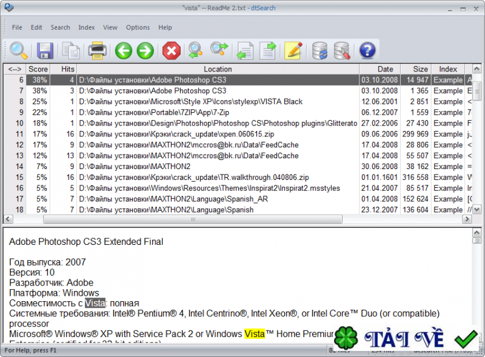Click the dtSearch application icon in title bar

pos(8,7)
